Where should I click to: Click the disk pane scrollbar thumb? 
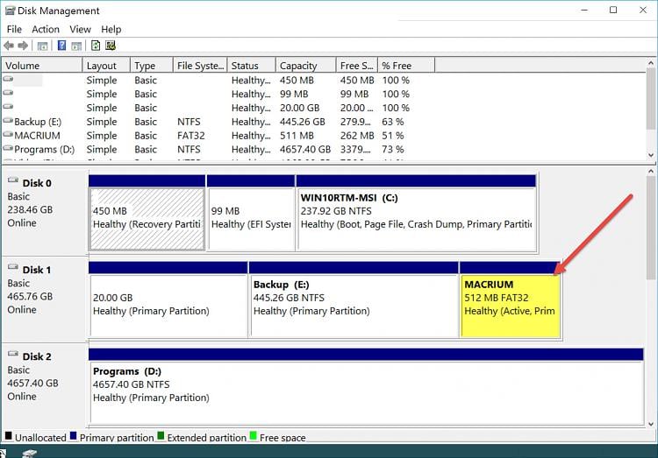(x=651, y=228)
